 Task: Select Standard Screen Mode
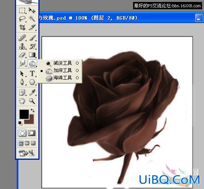tap(21, 143)
